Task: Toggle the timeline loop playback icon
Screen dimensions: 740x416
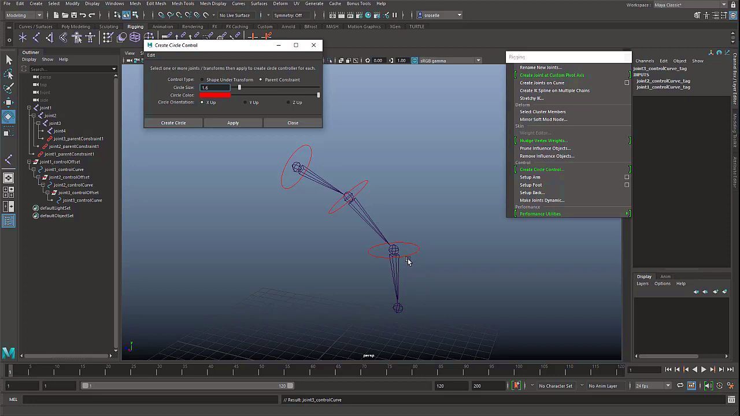Action: click(x=680, y=386)
